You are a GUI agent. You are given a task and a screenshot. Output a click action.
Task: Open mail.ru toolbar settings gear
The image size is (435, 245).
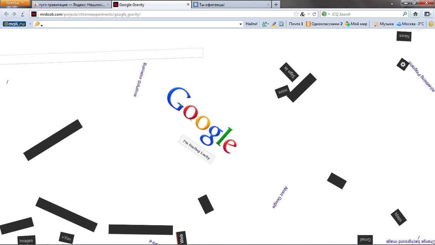(431, 24)
